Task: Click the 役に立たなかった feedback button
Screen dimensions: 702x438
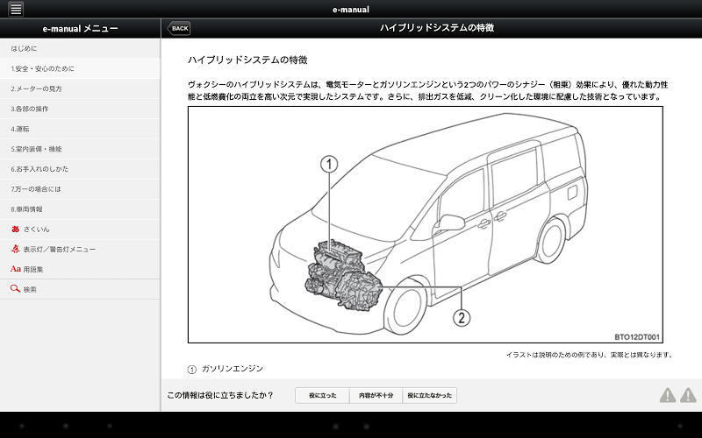Action: coord(430,396)
